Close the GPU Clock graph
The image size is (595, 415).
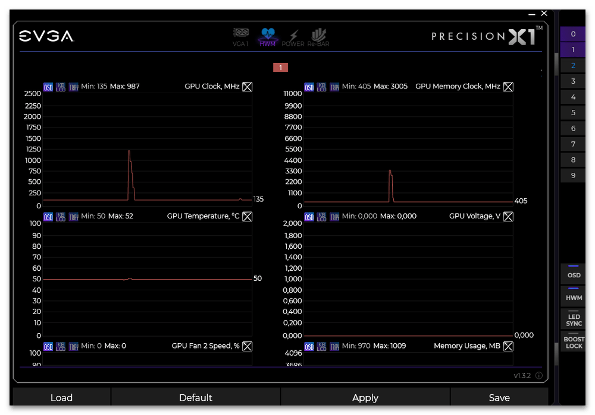[x=248, y=87]
